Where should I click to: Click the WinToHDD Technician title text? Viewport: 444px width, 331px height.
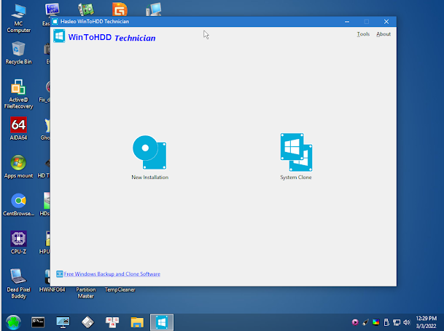[112, 37]
